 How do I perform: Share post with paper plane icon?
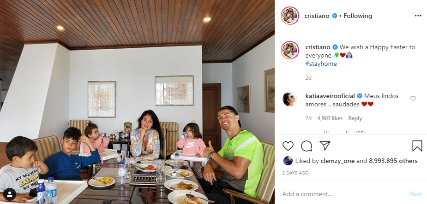tap(325, 146)
